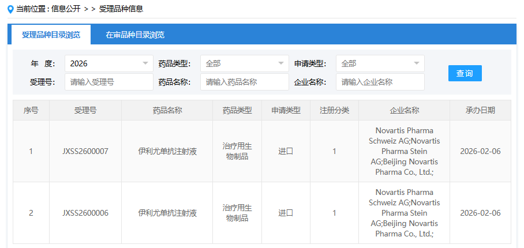The width and height of the screenshot is (524, 248).
Task: Click the 企业名称 column header
Action: [404, 110]
